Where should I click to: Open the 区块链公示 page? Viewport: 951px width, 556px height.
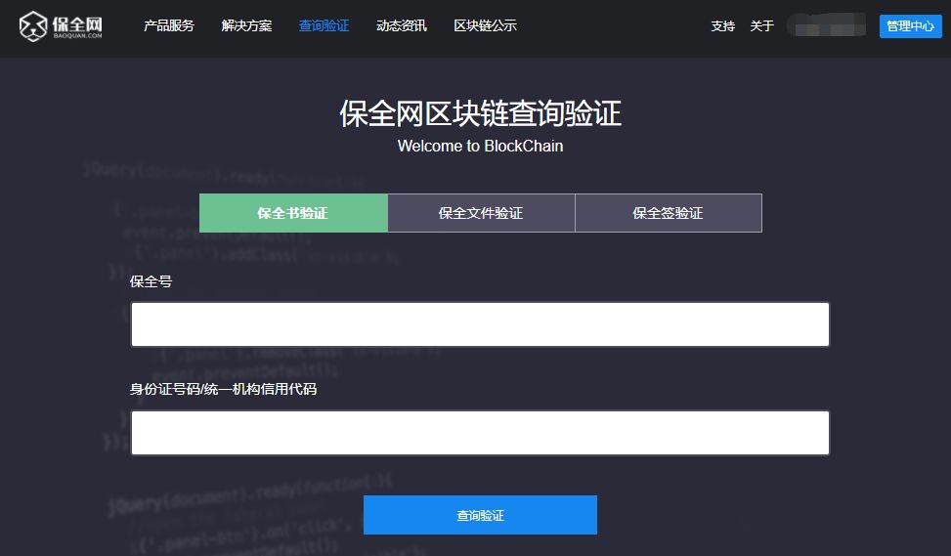click(485, 25)
